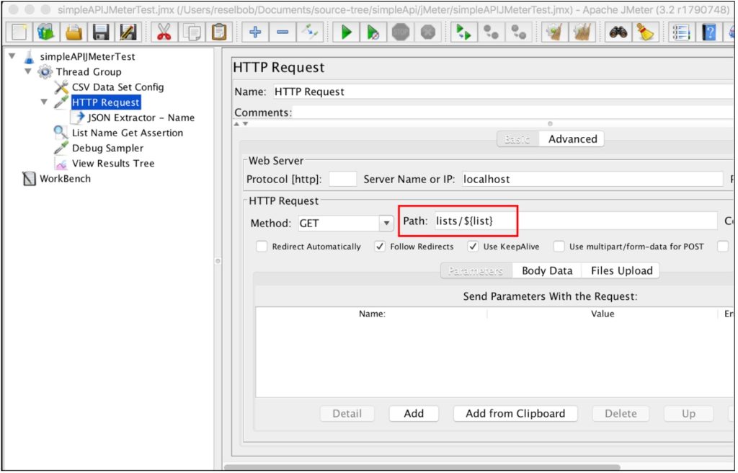Screen dimensions: 738x473
Task: Enable Redirect Automatically checkbox
Action: (262, 247)
